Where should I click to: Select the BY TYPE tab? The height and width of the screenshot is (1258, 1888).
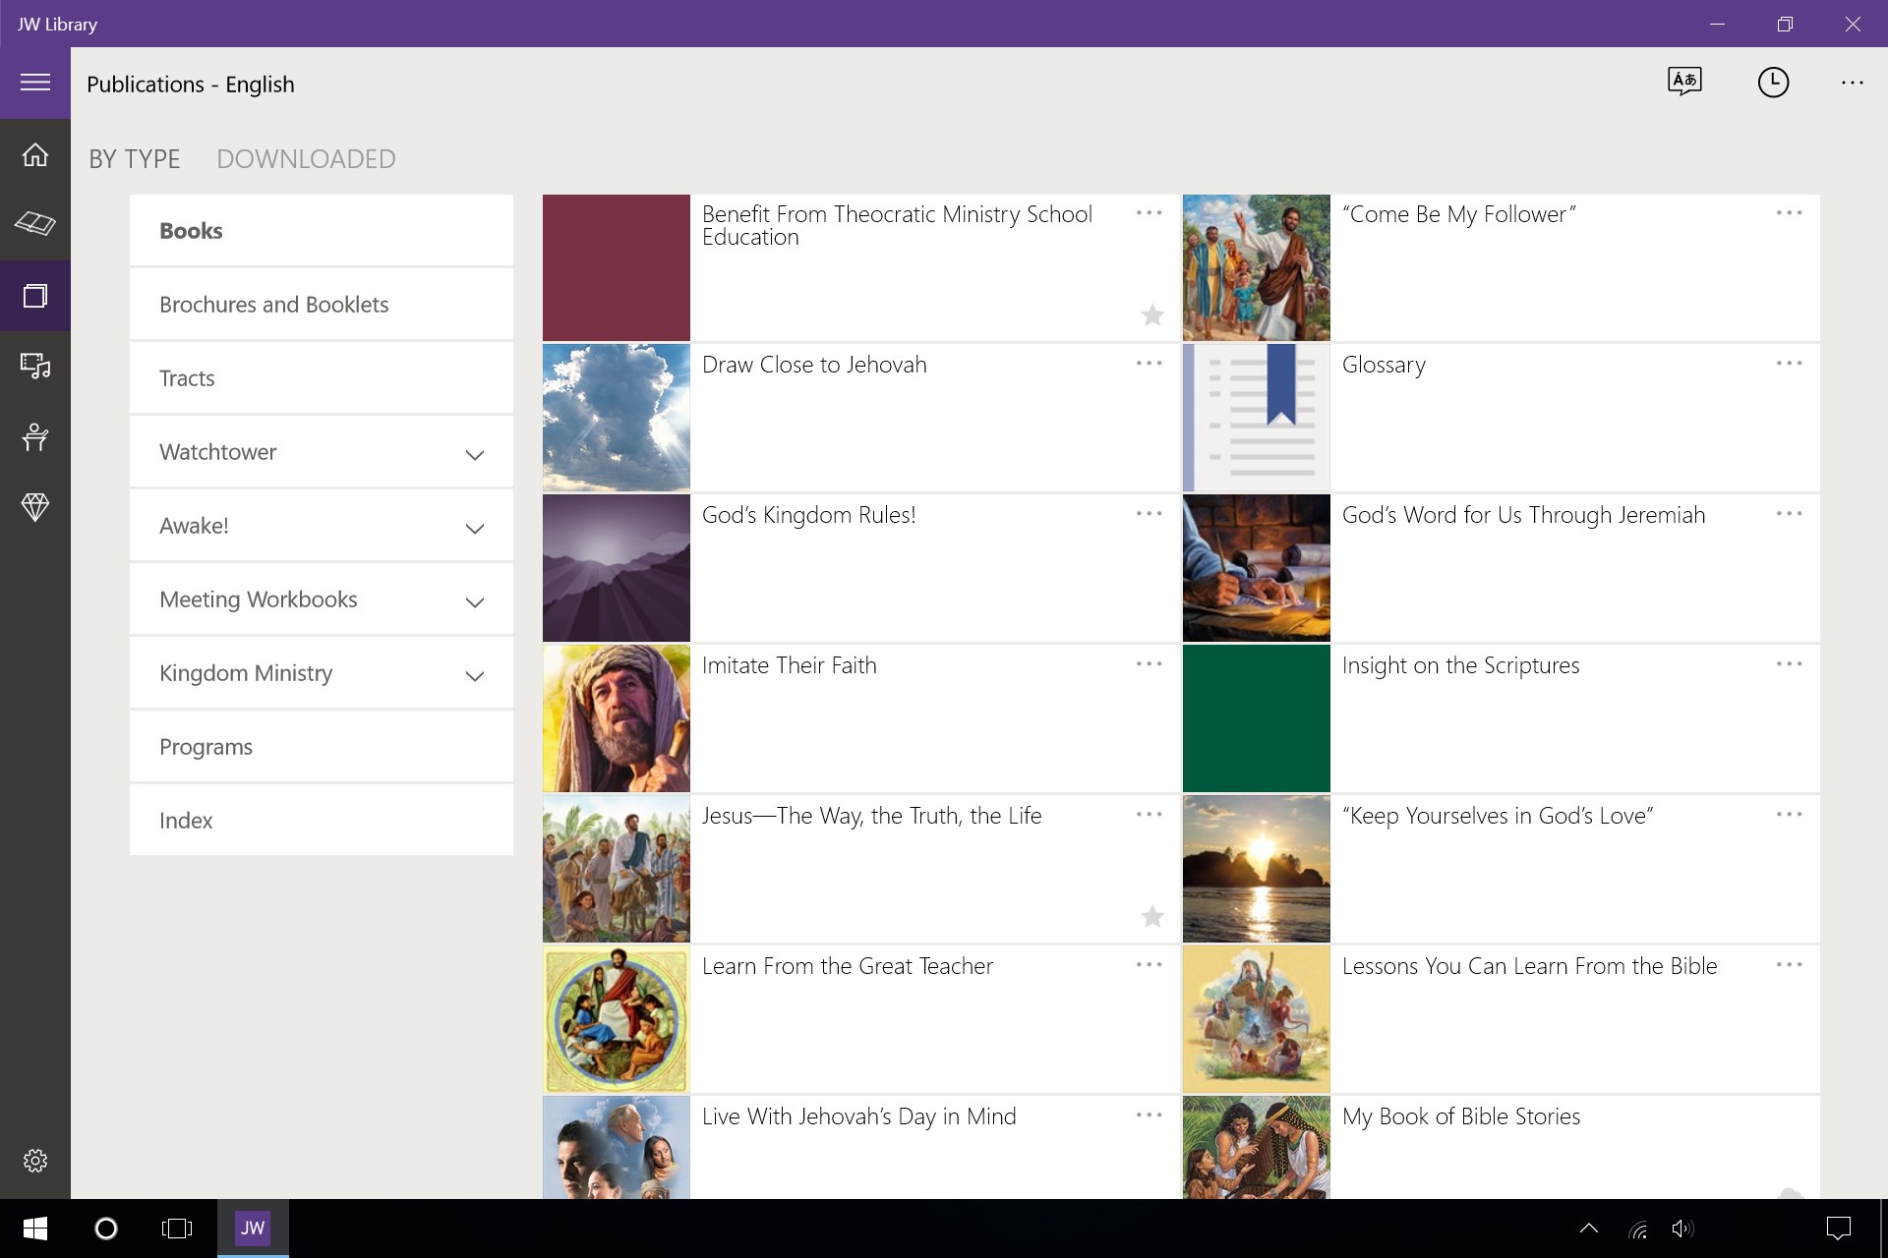pos(135,159)
